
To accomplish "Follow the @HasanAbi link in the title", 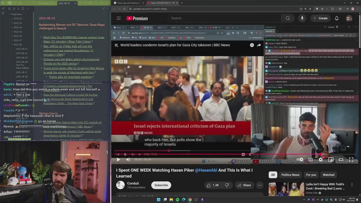I will click(206, 170).
